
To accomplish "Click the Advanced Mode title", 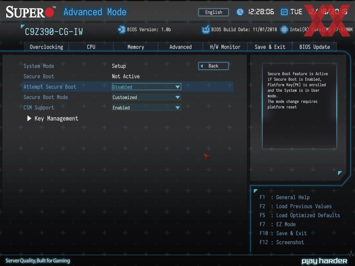I will pyautogui.click(x=95, y=12).
